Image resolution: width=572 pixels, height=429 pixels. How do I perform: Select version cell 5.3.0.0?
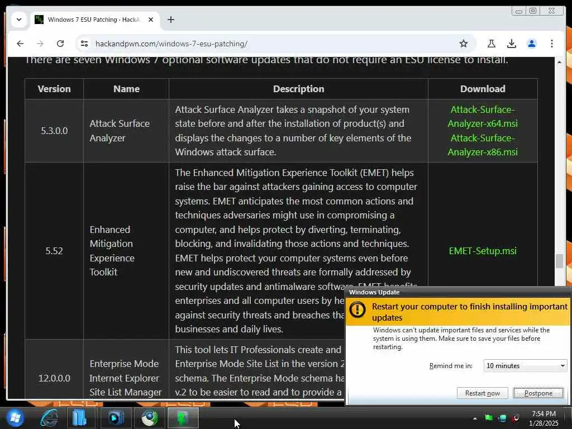[x=54, y=131]
